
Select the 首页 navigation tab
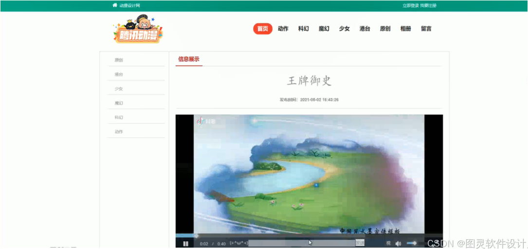[x=263, y=29]
